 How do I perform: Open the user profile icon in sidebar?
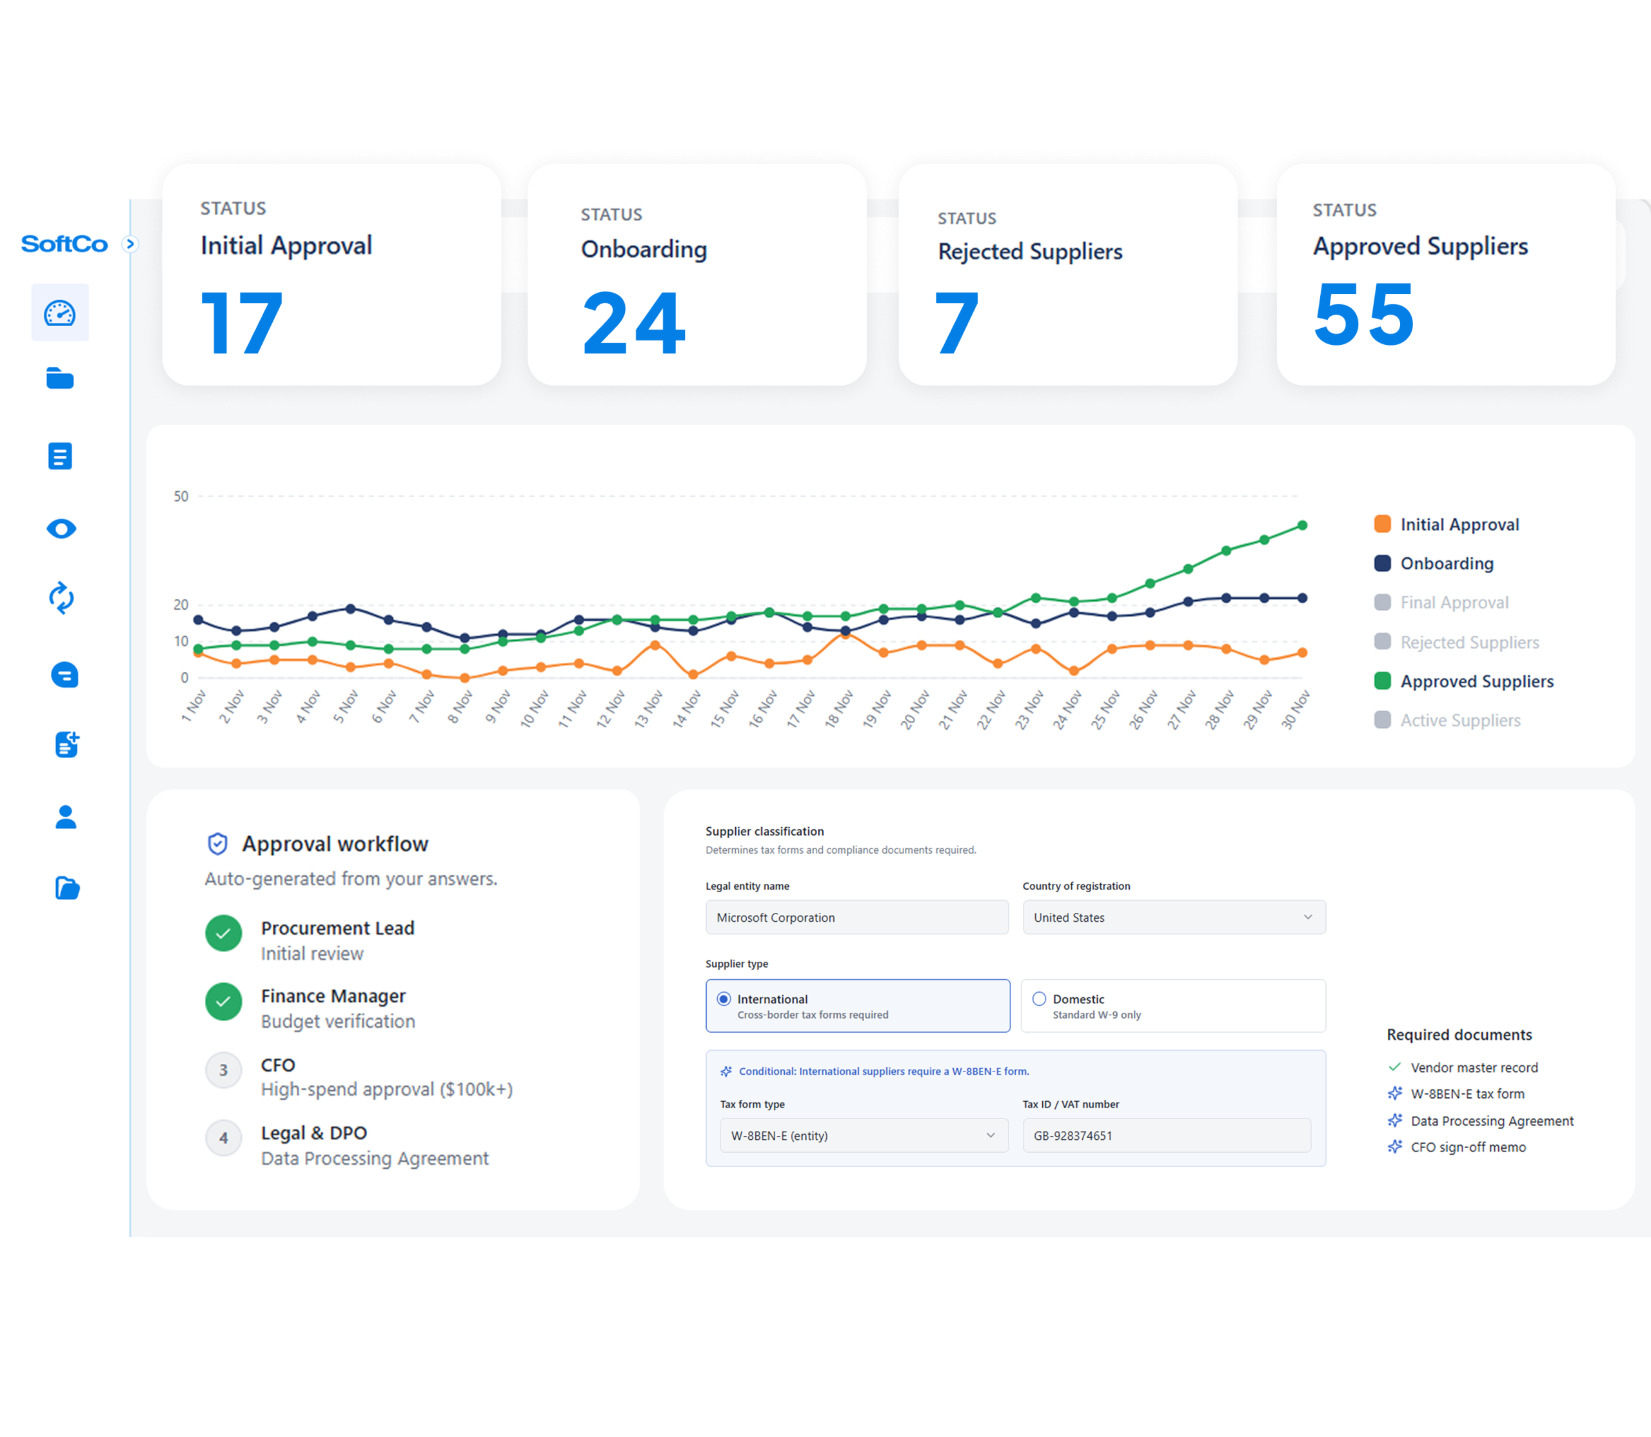pyautogui.click(x=65, y=816)
